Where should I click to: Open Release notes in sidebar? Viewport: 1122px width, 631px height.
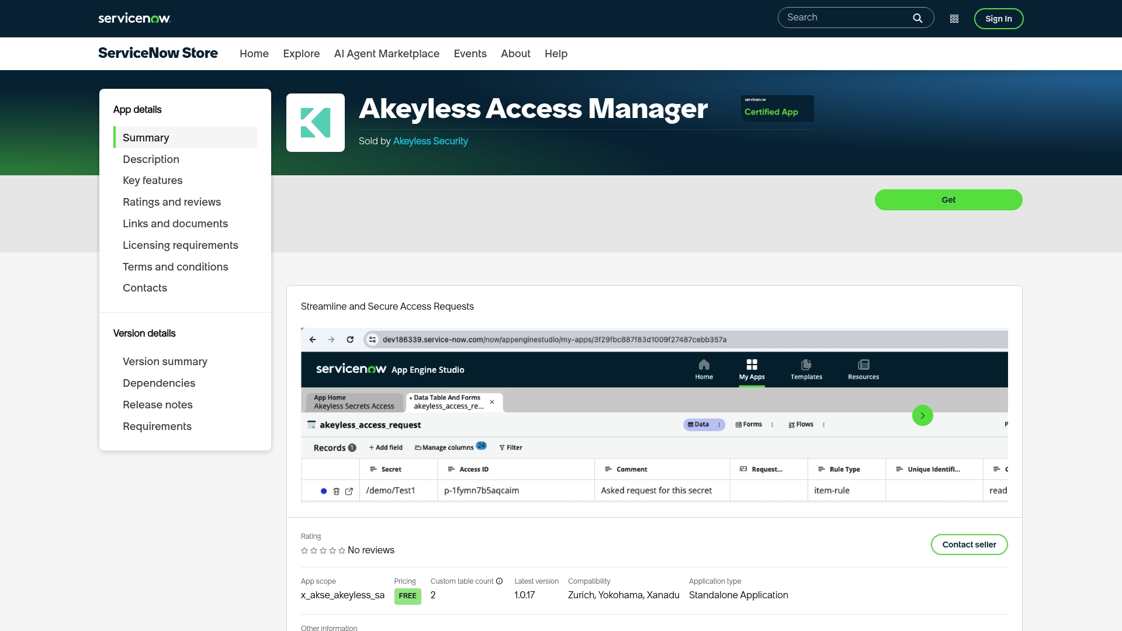[158, 405]
